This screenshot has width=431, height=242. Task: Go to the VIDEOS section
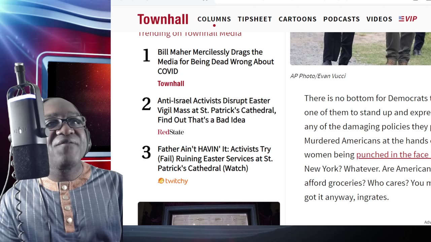pos(379,19)
